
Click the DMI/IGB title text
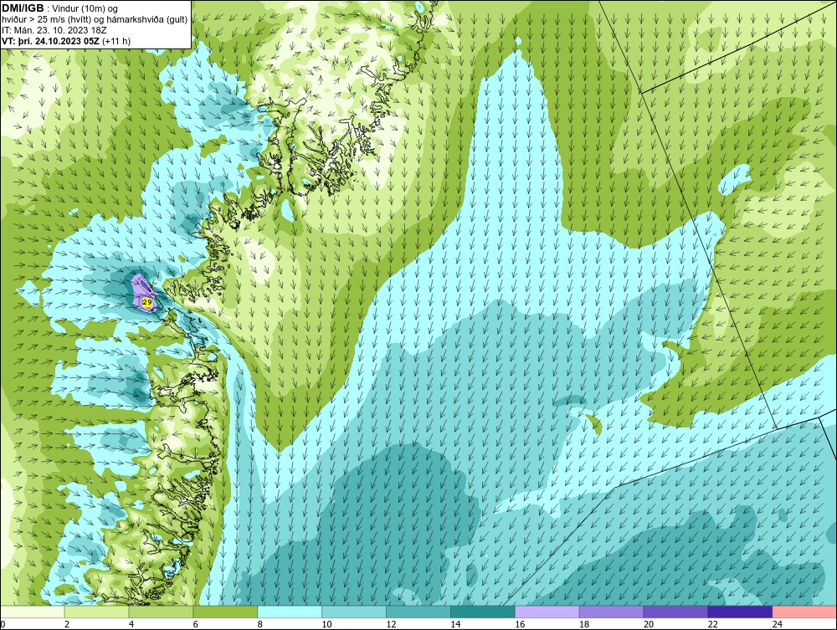tap(23, 8)
